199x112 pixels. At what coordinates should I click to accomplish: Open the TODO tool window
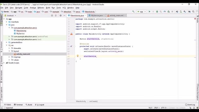click(x=7, y=105)
